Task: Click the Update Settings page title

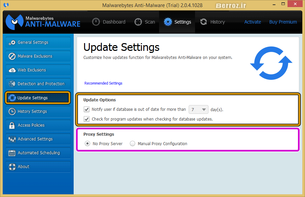Action: (121, 47)
